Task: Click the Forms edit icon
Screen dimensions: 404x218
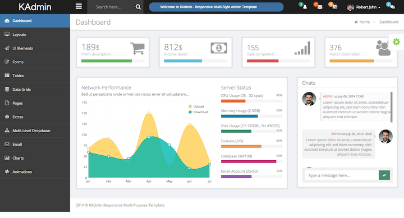Action: pos(7,62)
